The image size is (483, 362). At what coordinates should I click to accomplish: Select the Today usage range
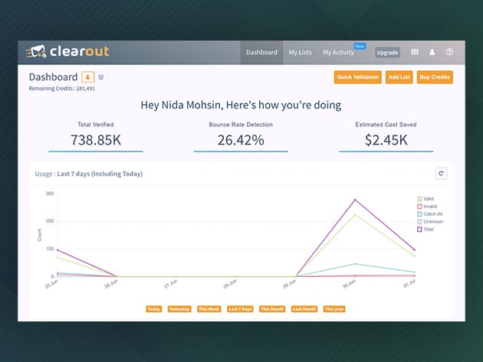click(x=153, y=309)
